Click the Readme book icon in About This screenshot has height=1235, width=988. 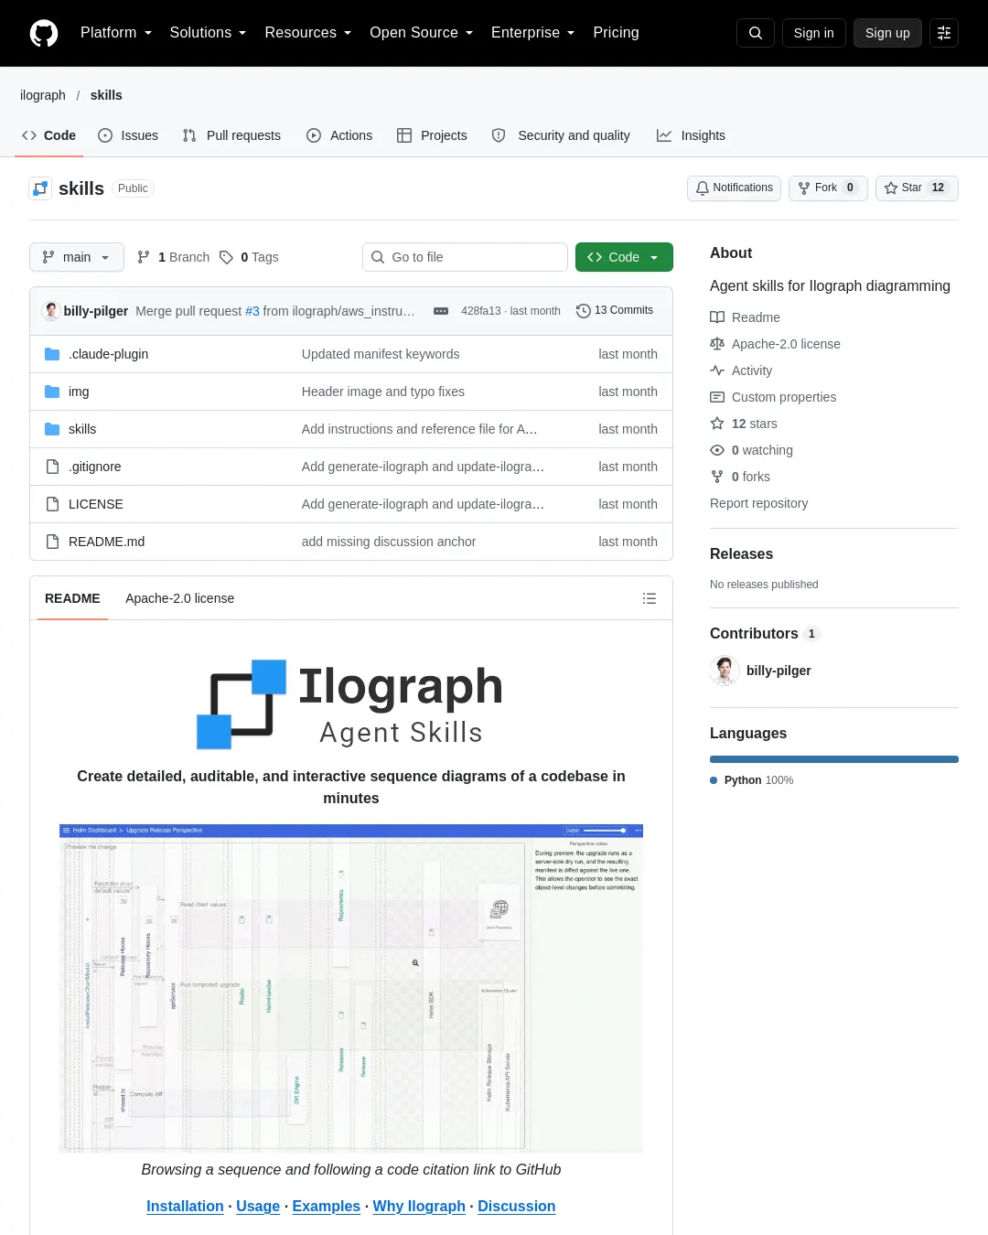[x=717, y=317]
